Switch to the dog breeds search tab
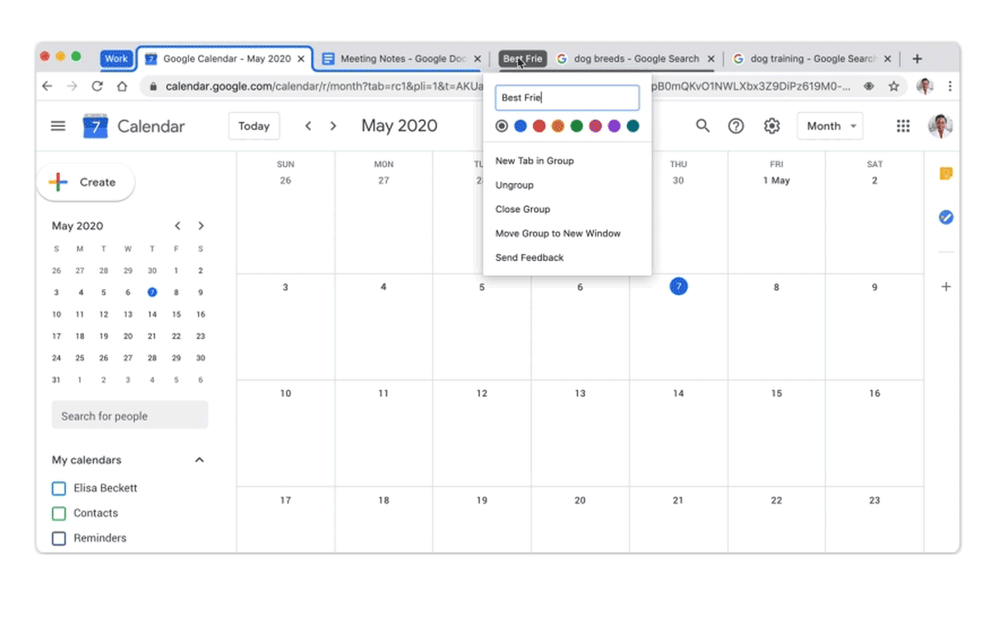 pyautogui.click(x=636, y=59)
